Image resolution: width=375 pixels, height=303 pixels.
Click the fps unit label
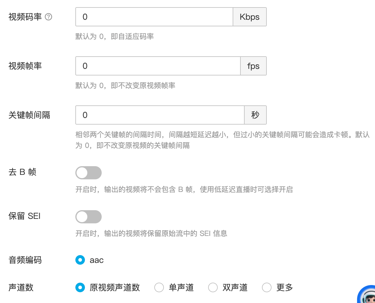[253, 66]
